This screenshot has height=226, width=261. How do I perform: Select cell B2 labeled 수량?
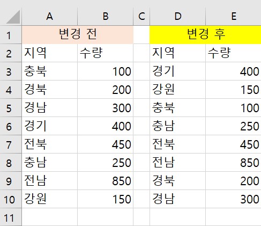[106, 53]
